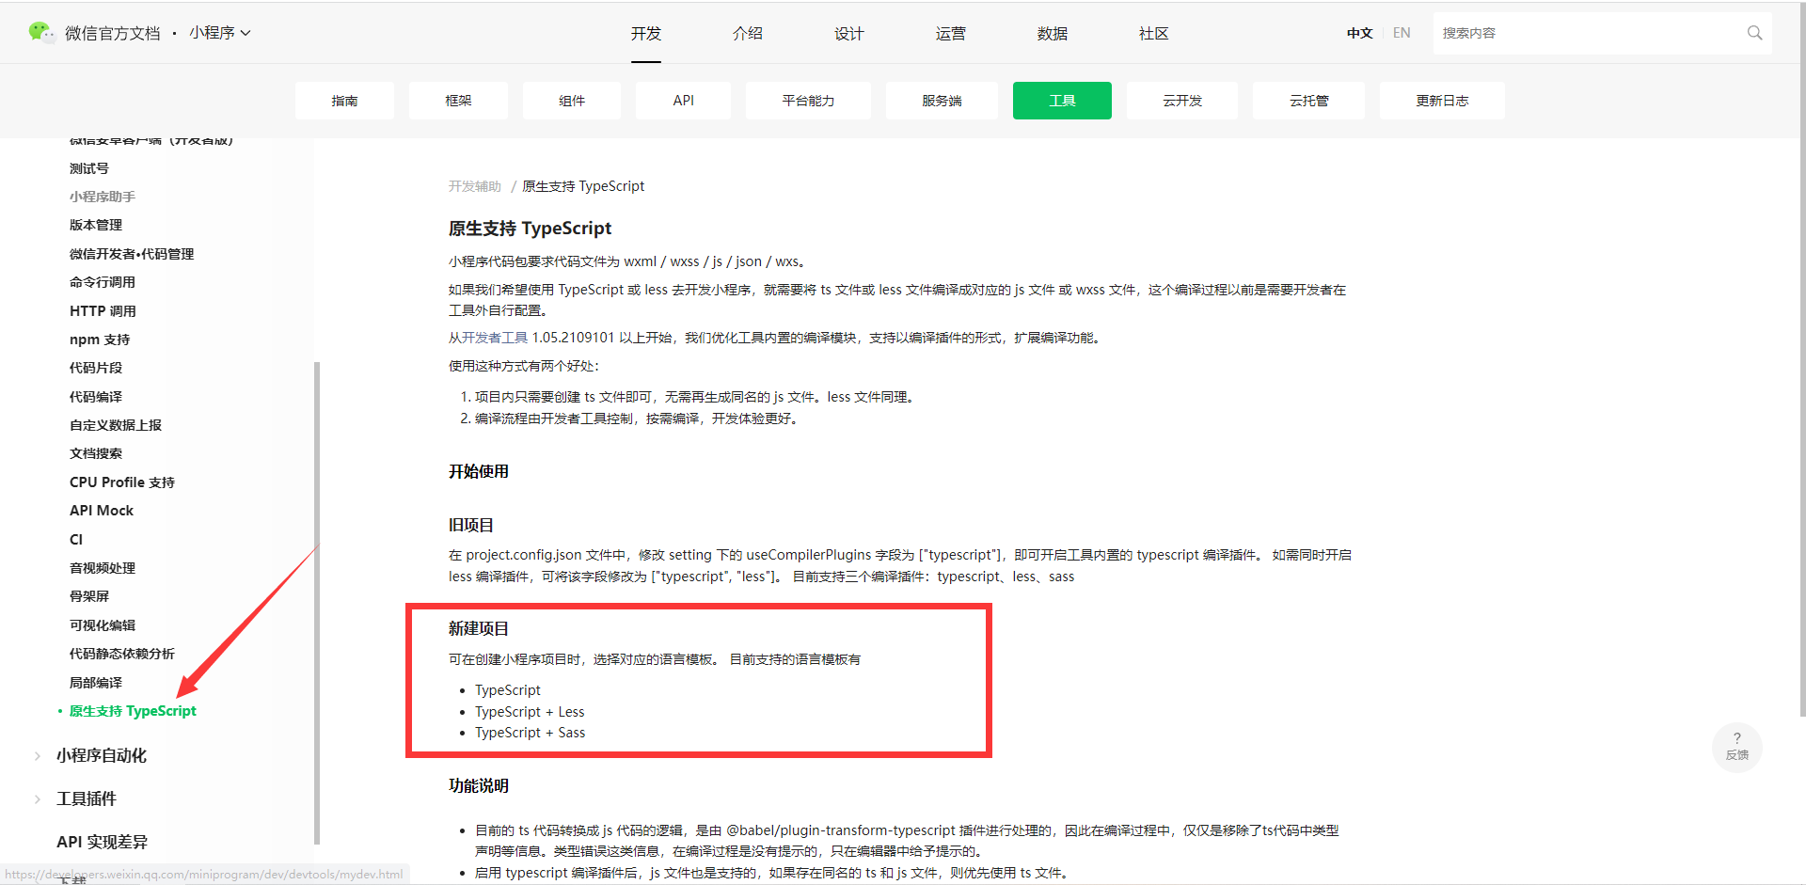Select the 指南 toolbar tab
Image resolution: width=1806 pixels, height=885 pixels.
pyautogui.click(x=344, y=100)
